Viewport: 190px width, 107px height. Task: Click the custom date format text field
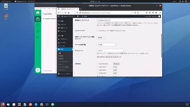[x=115, y=76]
